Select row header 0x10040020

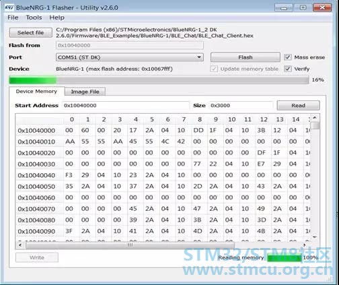tap(39, 153)
